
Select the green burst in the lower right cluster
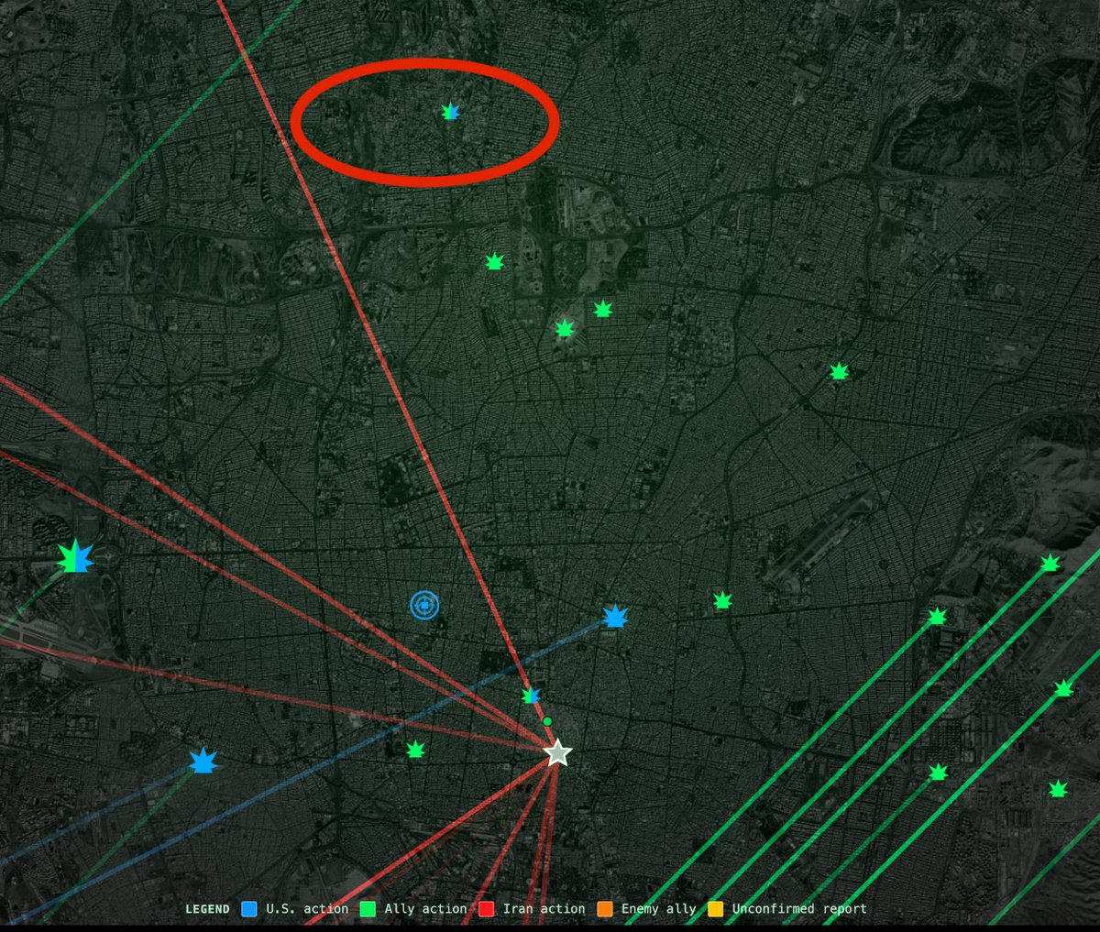click(939, 772)
